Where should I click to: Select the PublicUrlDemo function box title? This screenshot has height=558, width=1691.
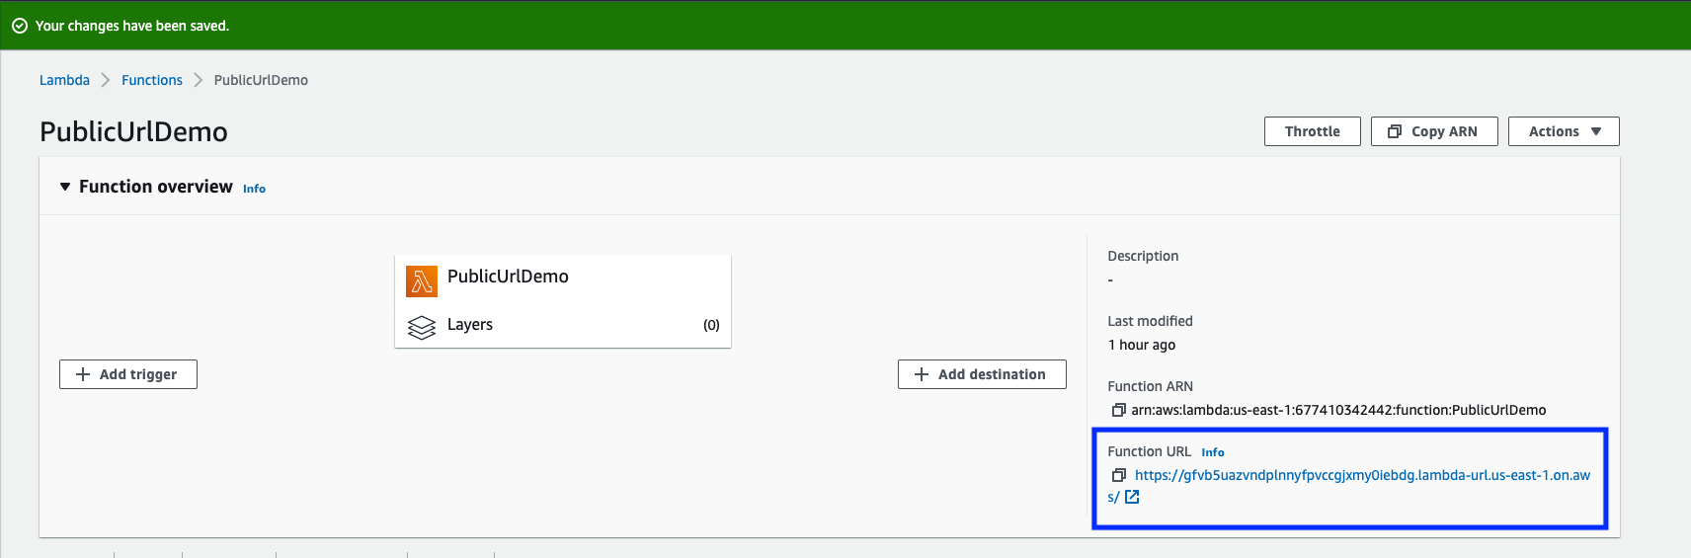[x=508, y=277]
